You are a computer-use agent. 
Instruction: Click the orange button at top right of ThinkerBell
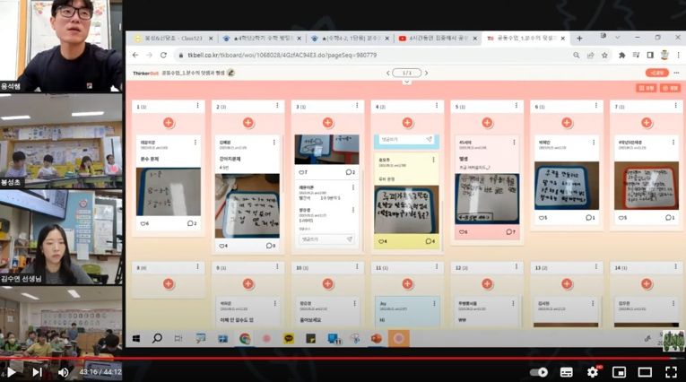click(656, 73)
